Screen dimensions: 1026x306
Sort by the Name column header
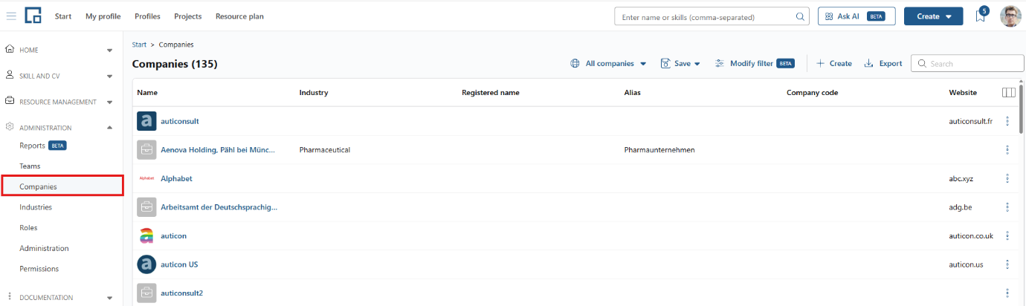[x=147, y=93]
